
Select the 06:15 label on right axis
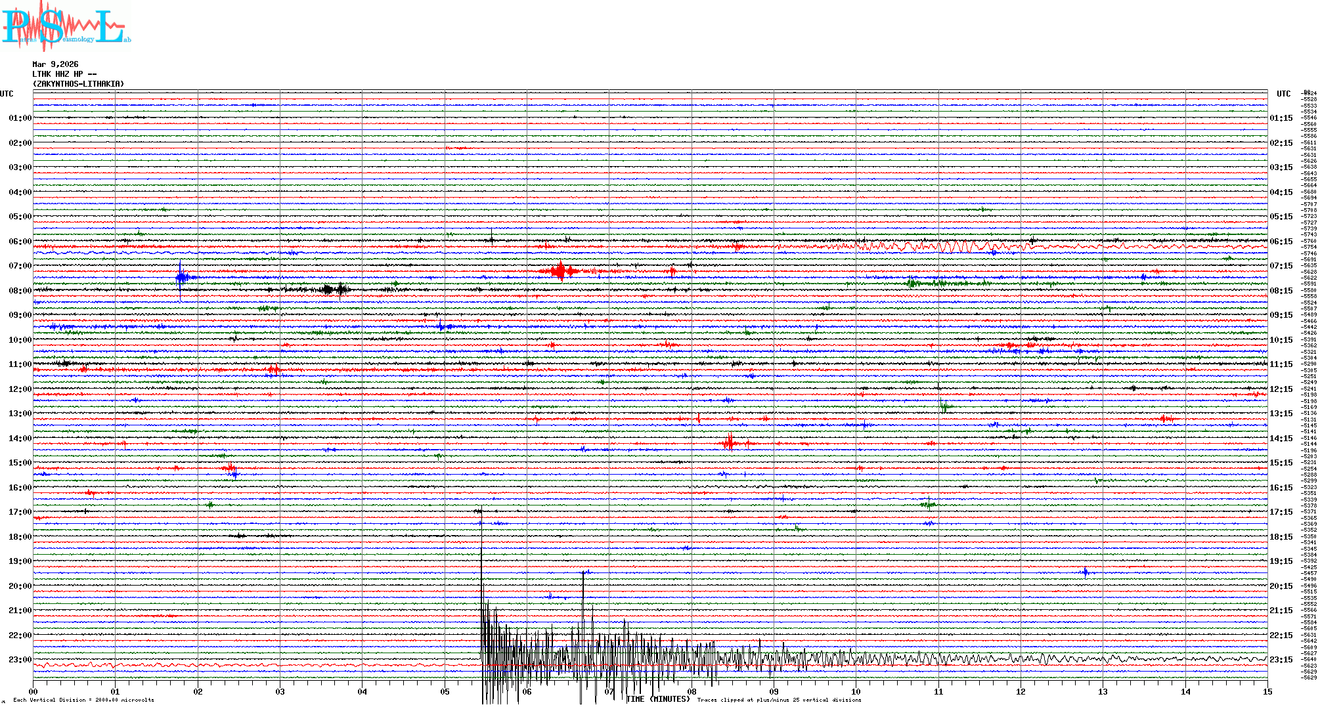[1281, 242]
